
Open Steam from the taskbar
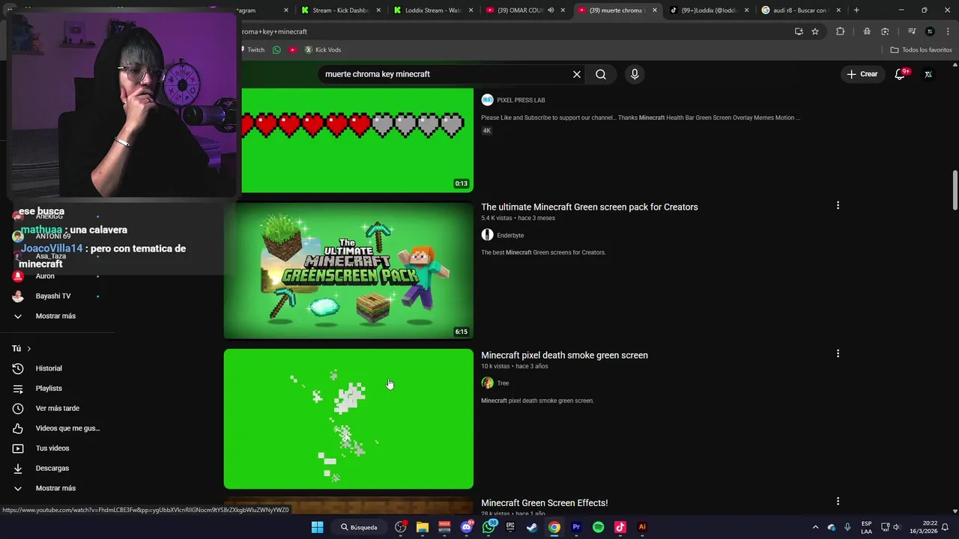point(532,527)
